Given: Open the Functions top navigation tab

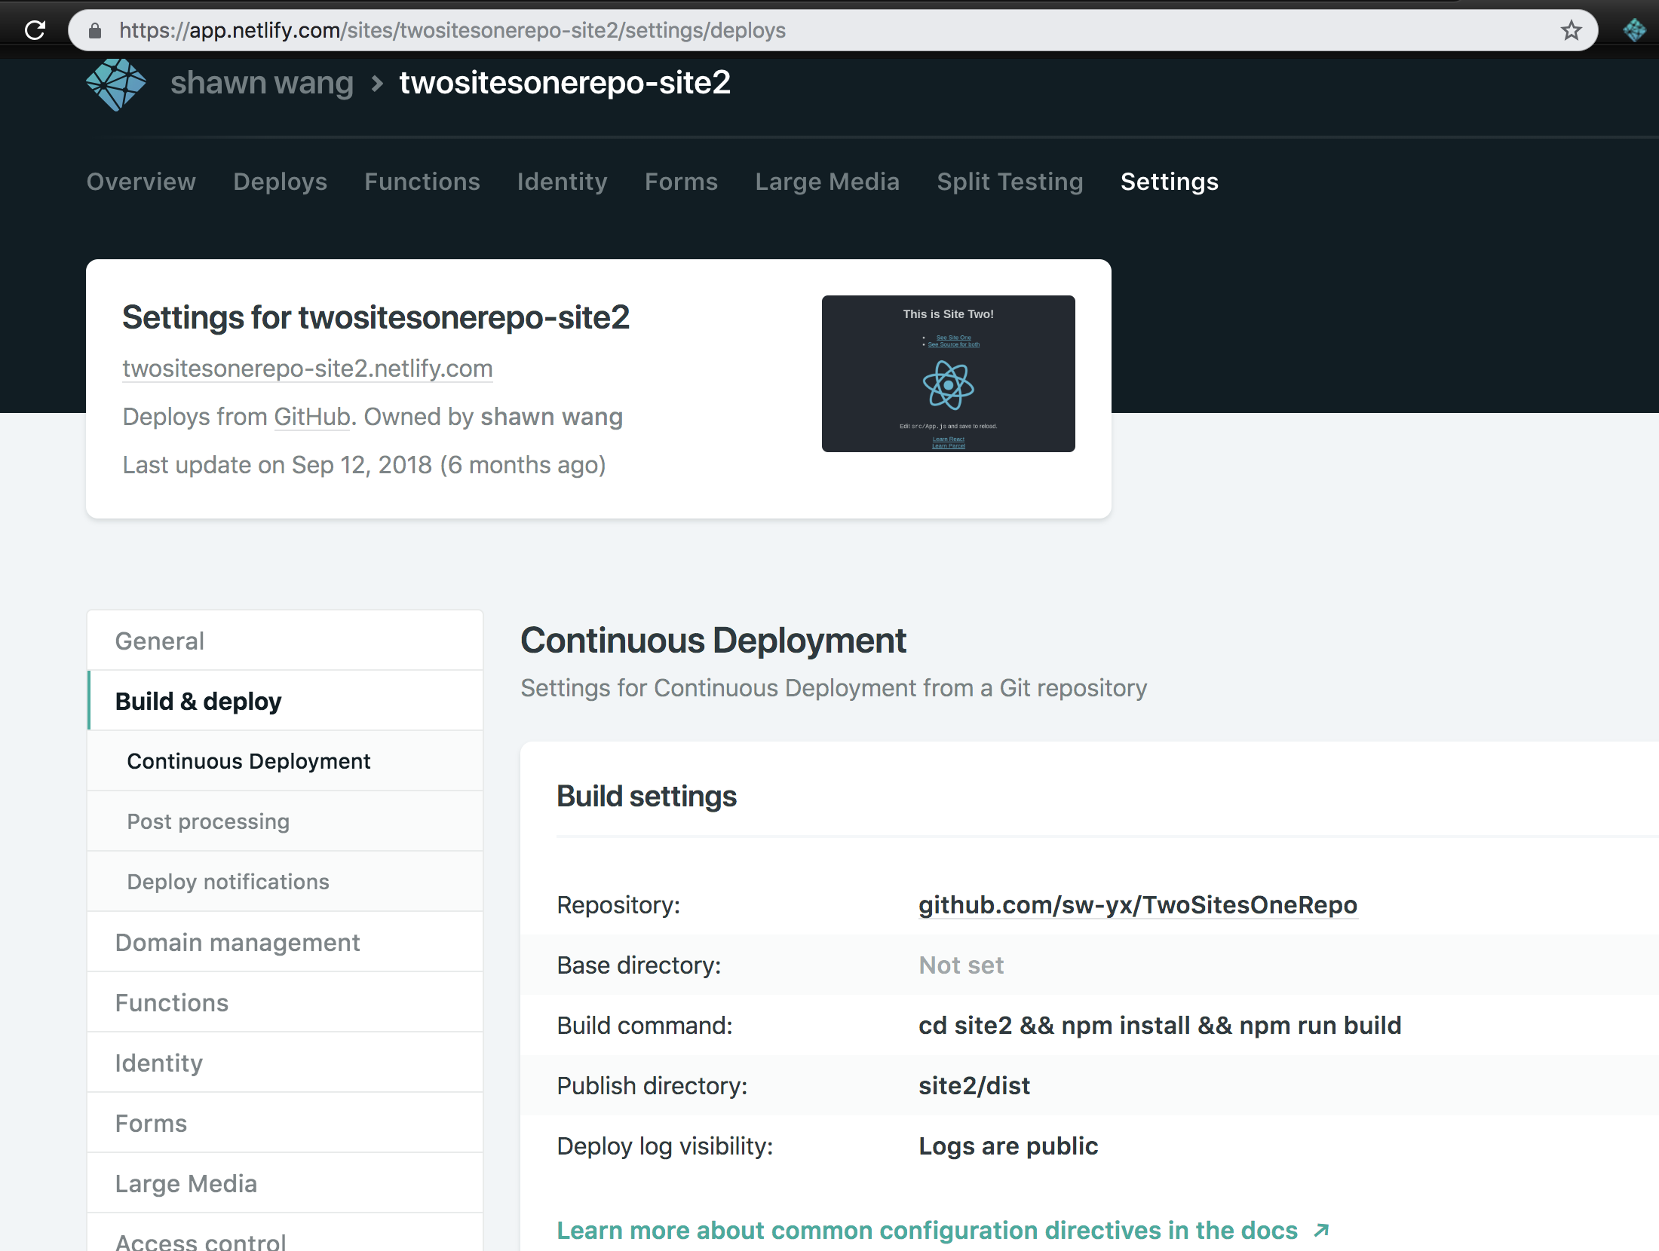Looking at the screenshot, I should coord(422,182).
